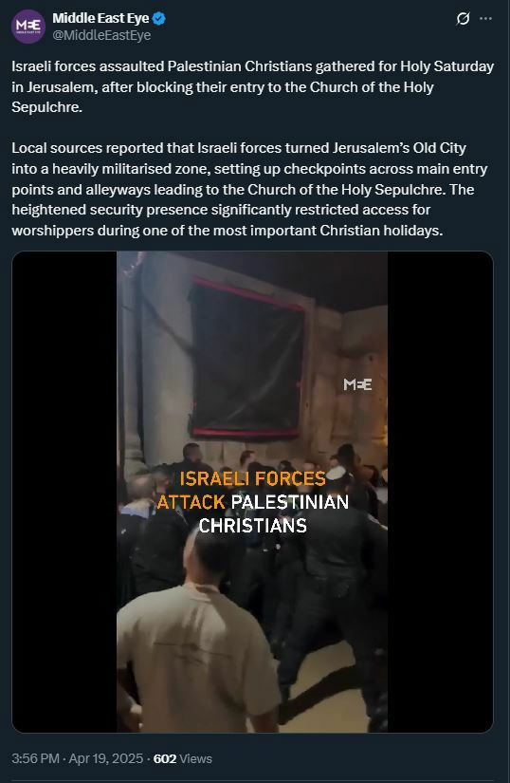The width and height of the screenshot is (510, 783).
Task: Click the blue verified checkmark badge
Action: point(159,18)
